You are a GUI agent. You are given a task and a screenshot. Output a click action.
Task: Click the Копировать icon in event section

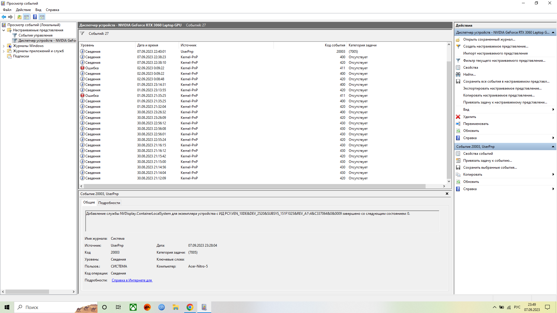click(458, 174)
